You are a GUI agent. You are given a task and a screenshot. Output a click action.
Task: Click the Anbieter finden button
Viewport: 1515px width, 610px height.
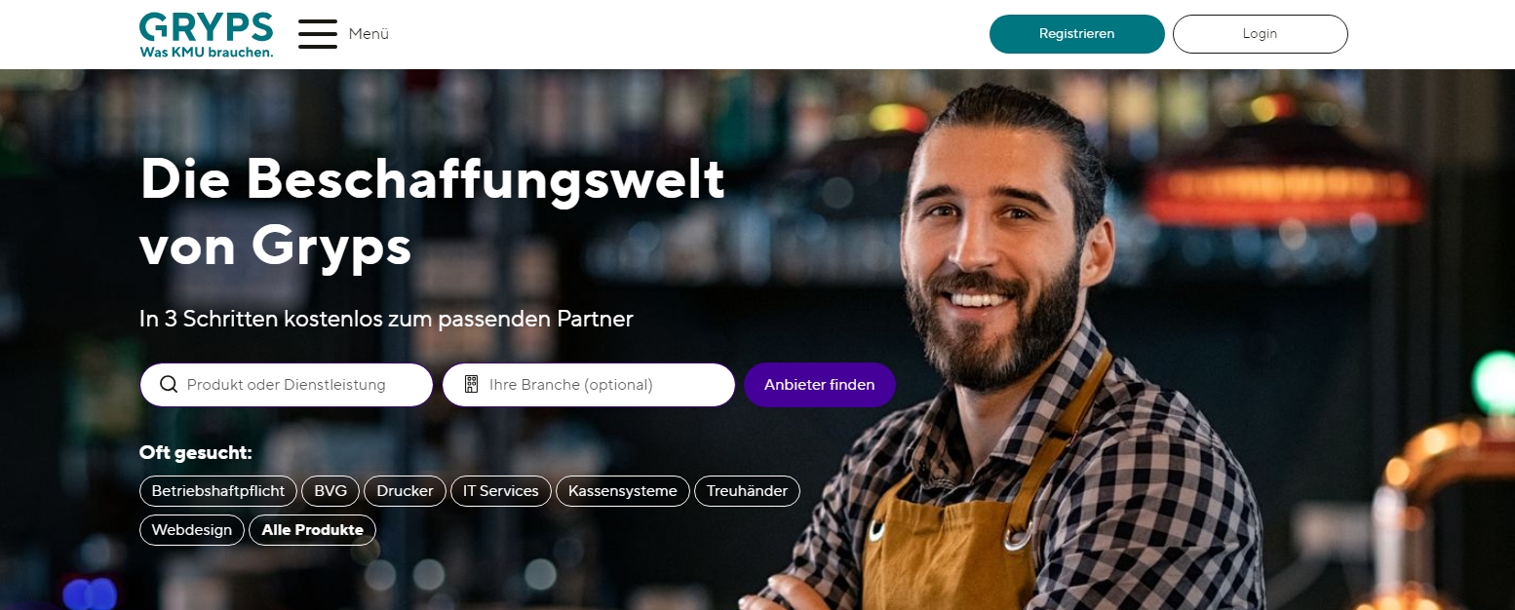820,385
